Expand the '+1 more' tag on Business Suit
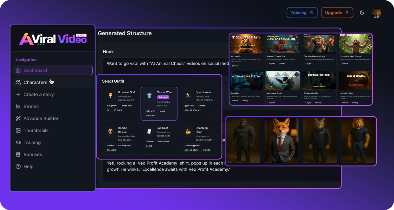This screenshot has width=394, height=210. tap(118, 110)
